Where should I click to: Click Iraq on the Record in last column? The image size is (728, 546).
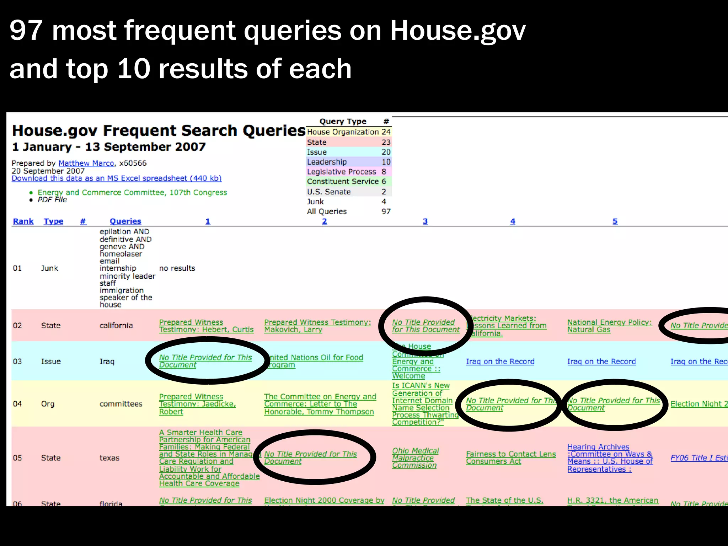coord(699,361)
